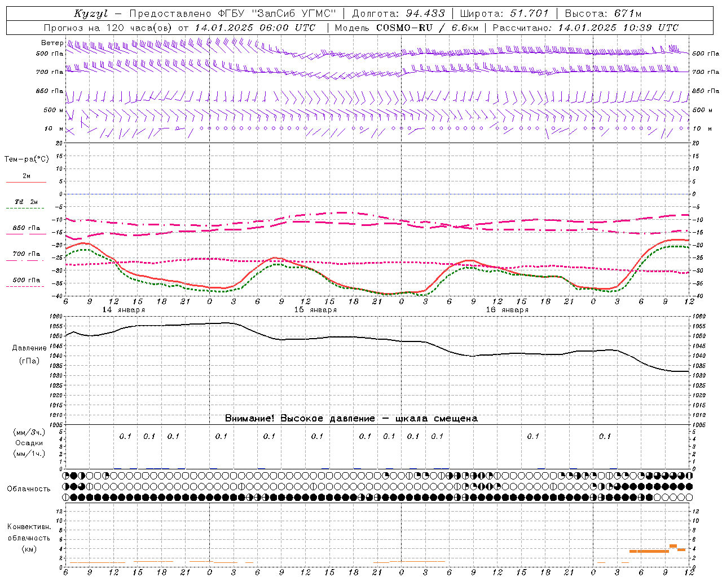Click the Конвективн. облачность (км) label

(29, 538)
